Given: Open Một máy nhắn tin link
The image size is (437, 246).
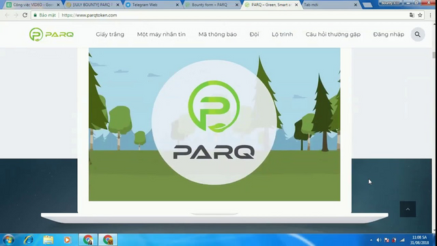Looking at the screenshot, I should click(x=161, y=34).
